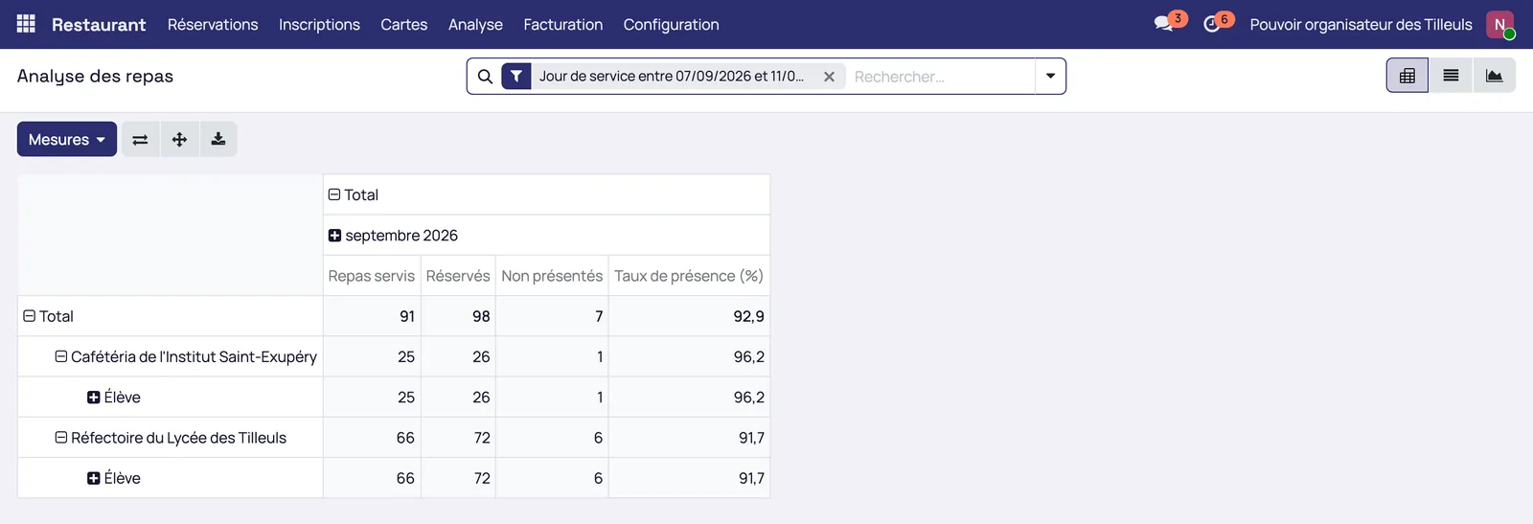
Task: Expand Élève under Cafétéria Saint-Exupéry
Action: [114, 398]
